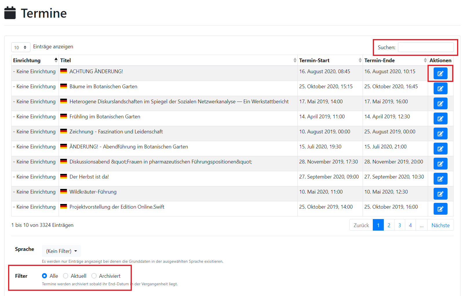Click the 'Zurück' pagination button
462x296 pixels.
361,225
